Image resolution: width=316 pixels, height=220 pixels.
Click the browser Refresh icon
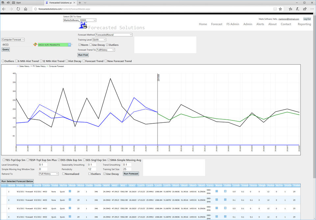(x=18, y=9)
